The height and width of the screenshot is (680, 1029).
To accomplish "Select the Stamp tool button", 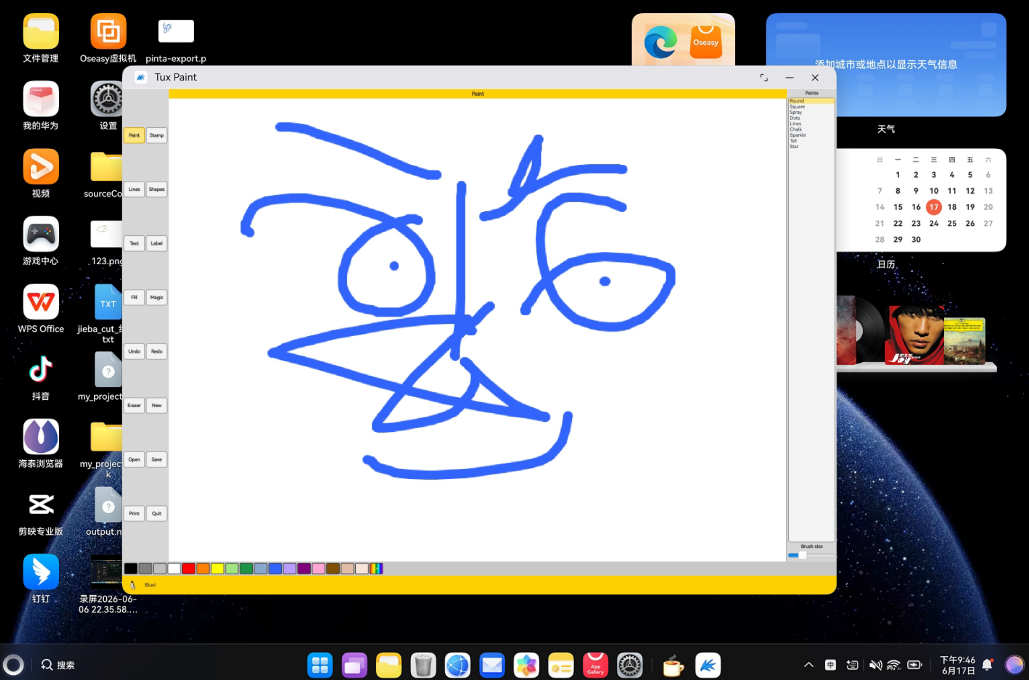I will [156, 135].
